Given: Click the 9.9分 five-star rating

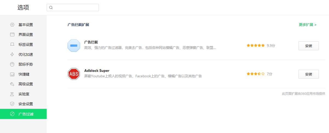Looking at the screenshot, I should [261, 46].
